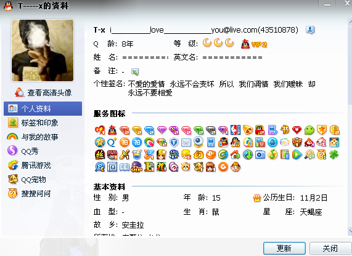
Task: Click the 丝 game service icon
Action: [100, 154]
